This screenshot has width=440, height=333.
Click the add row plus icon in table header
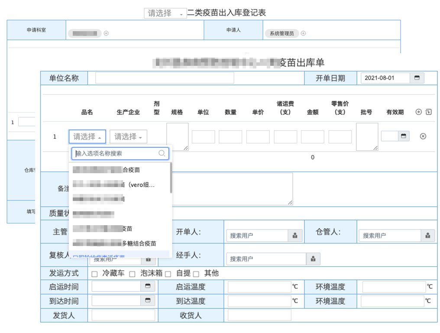(418, 112)
